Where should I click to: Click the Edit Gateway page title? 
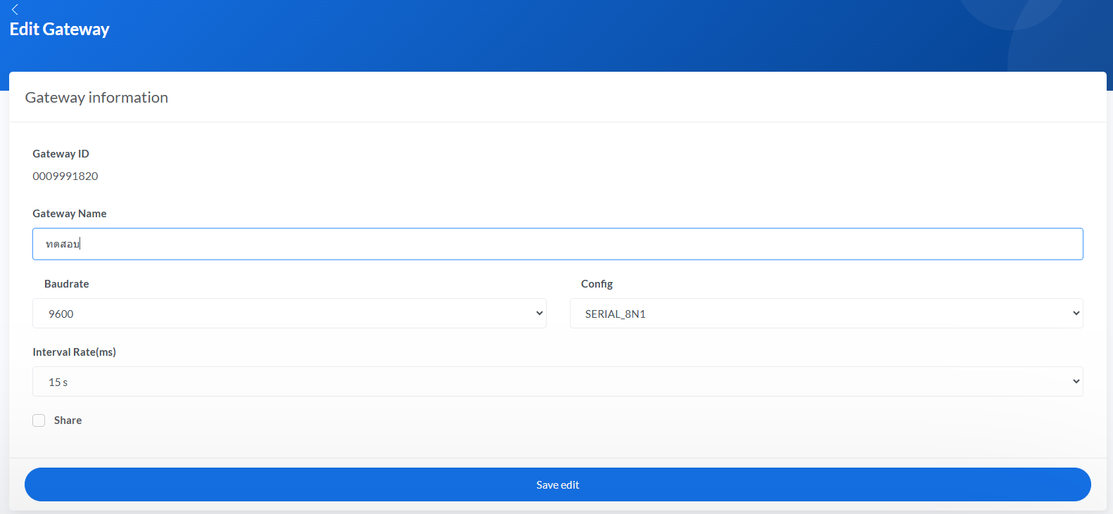coord(60,30)
